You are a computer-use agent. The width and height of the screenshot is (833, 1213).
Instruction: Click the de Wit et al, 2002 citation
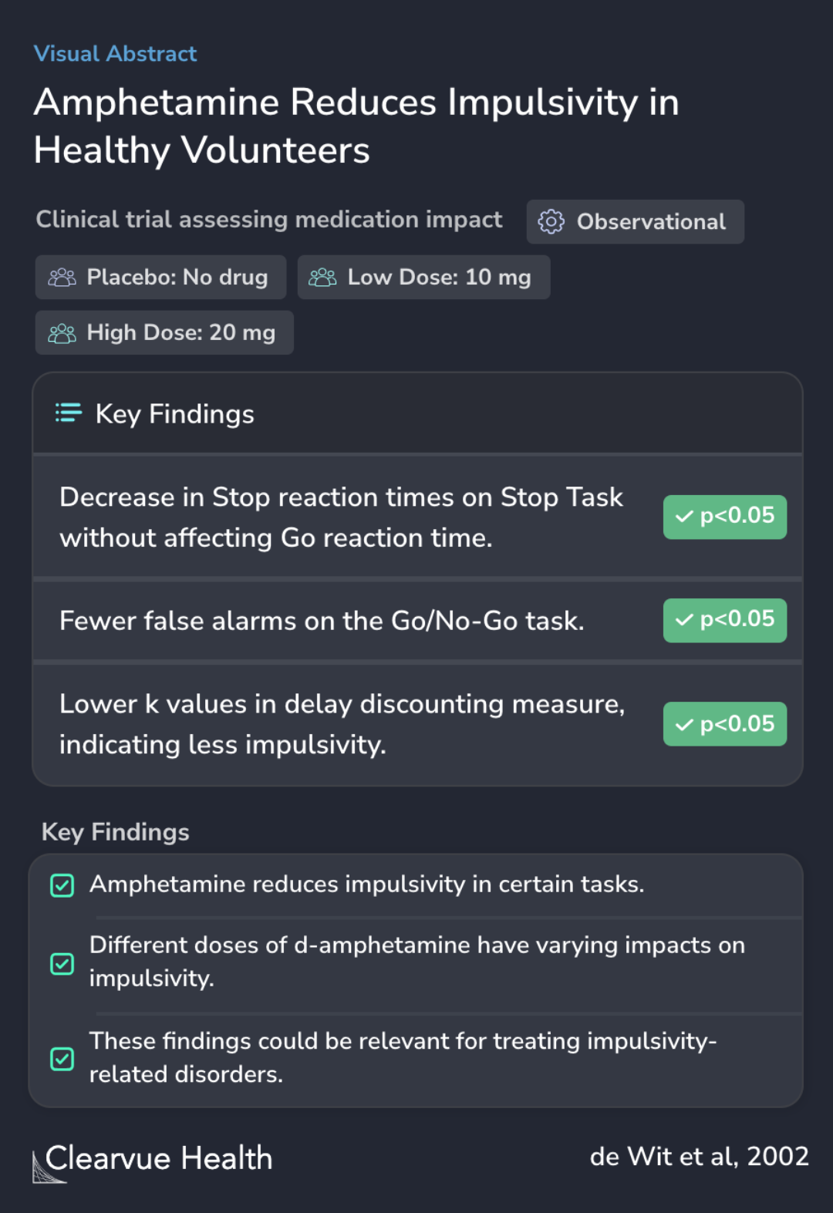coord(699,1156)
